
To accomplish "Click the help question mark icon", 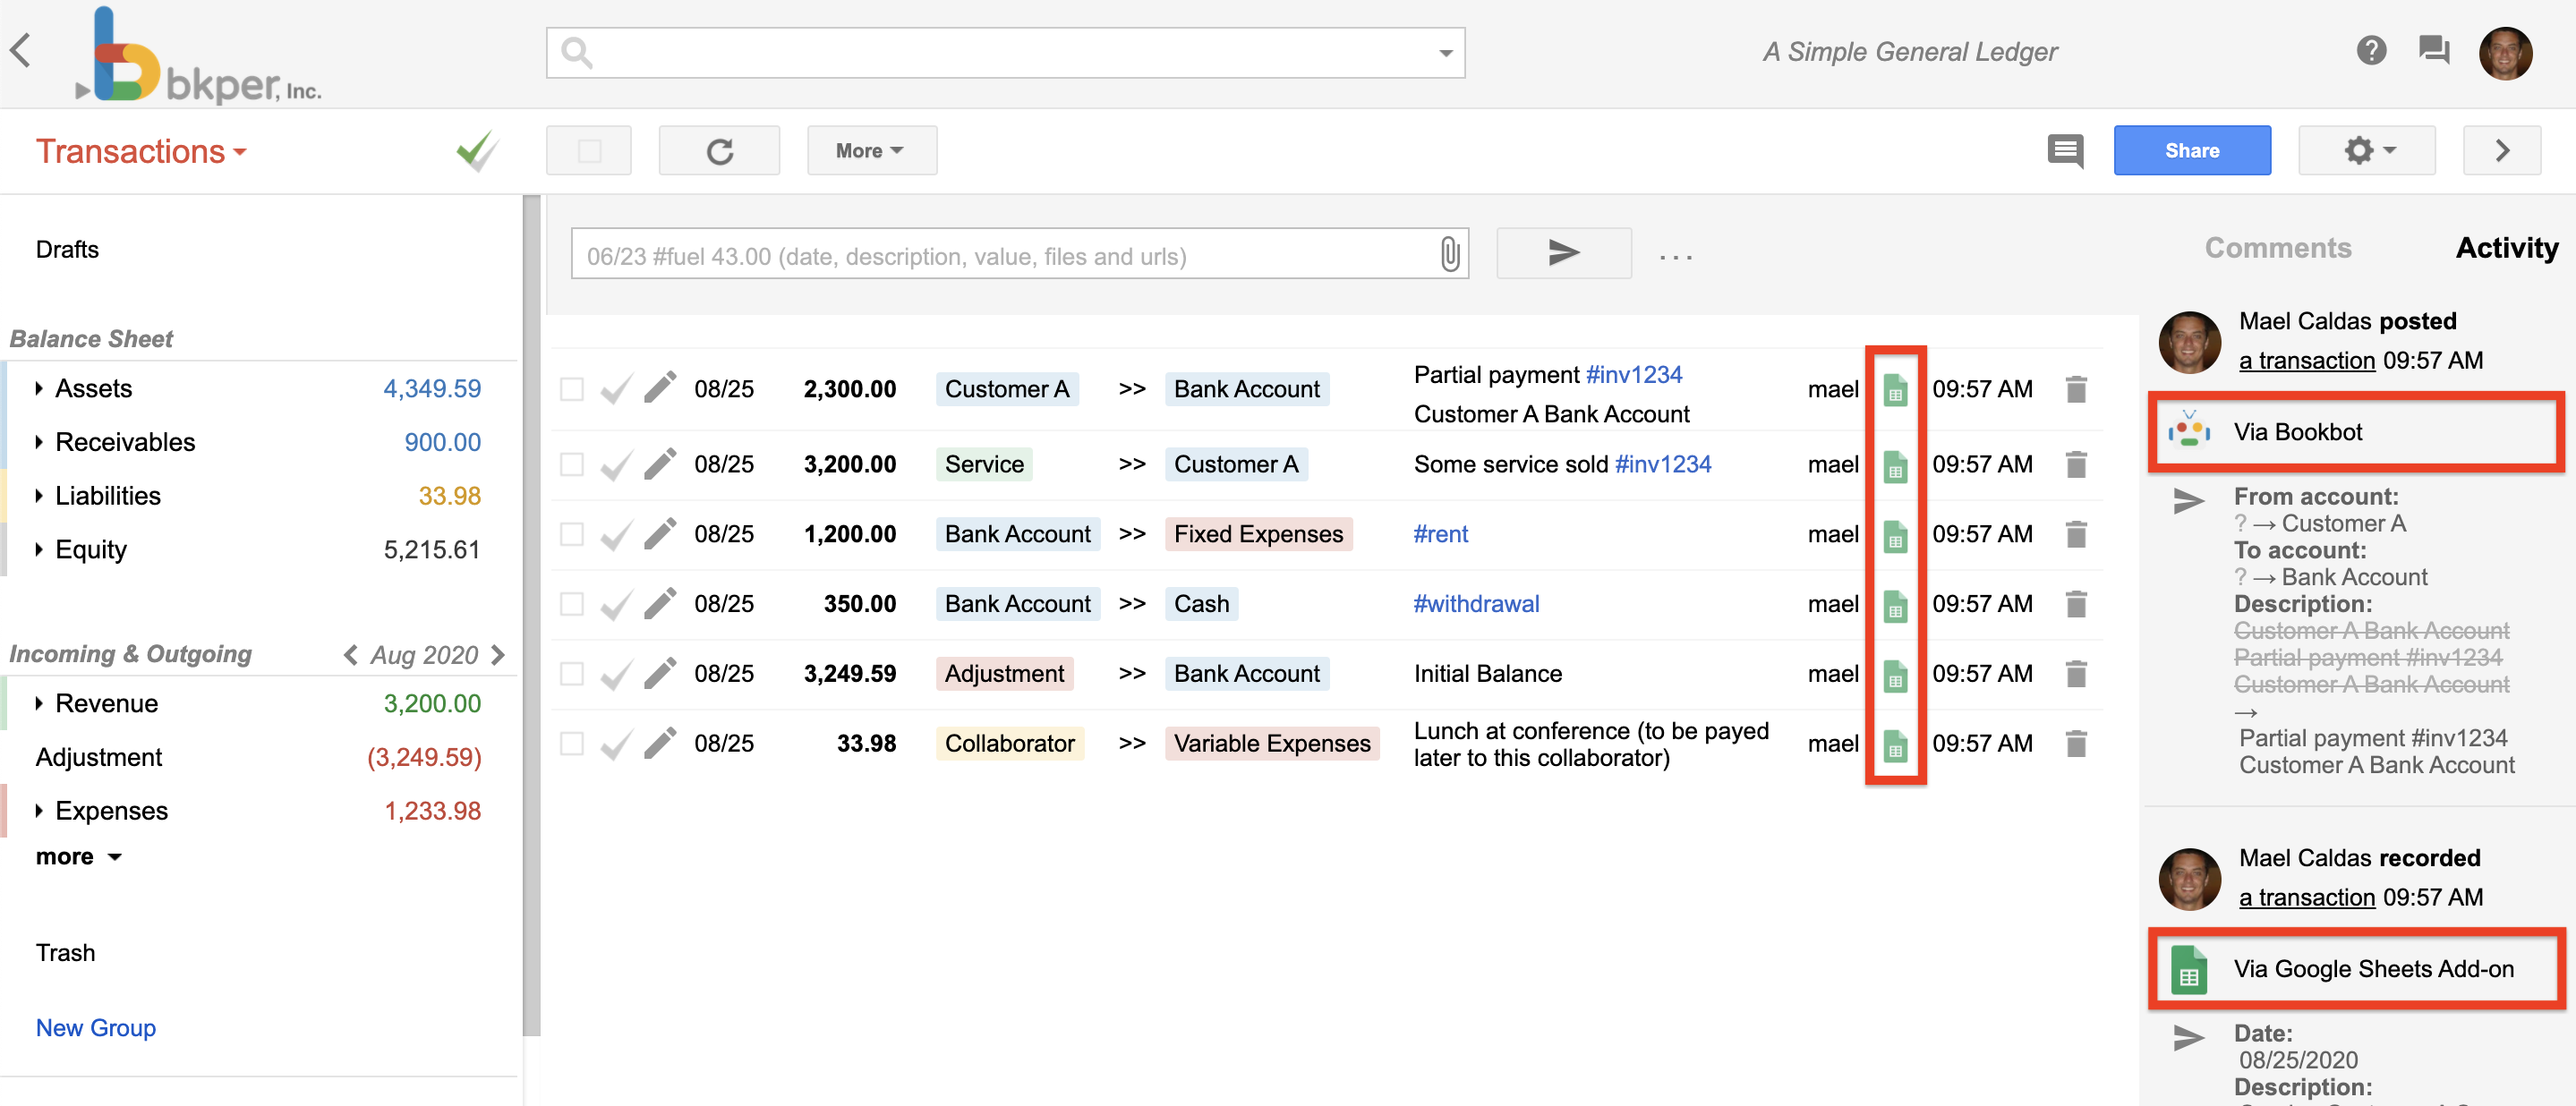I will 2370,50.
